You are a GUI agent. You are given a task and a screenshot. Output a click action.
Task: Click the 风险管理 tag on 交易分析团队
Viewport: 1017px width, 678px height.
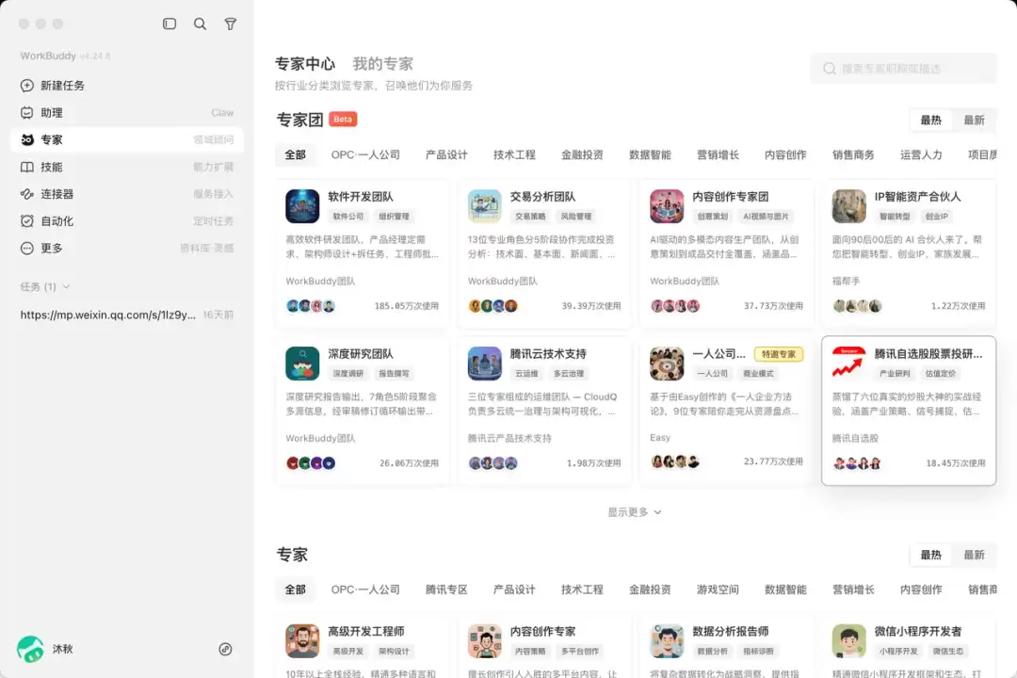coord(576,217)
